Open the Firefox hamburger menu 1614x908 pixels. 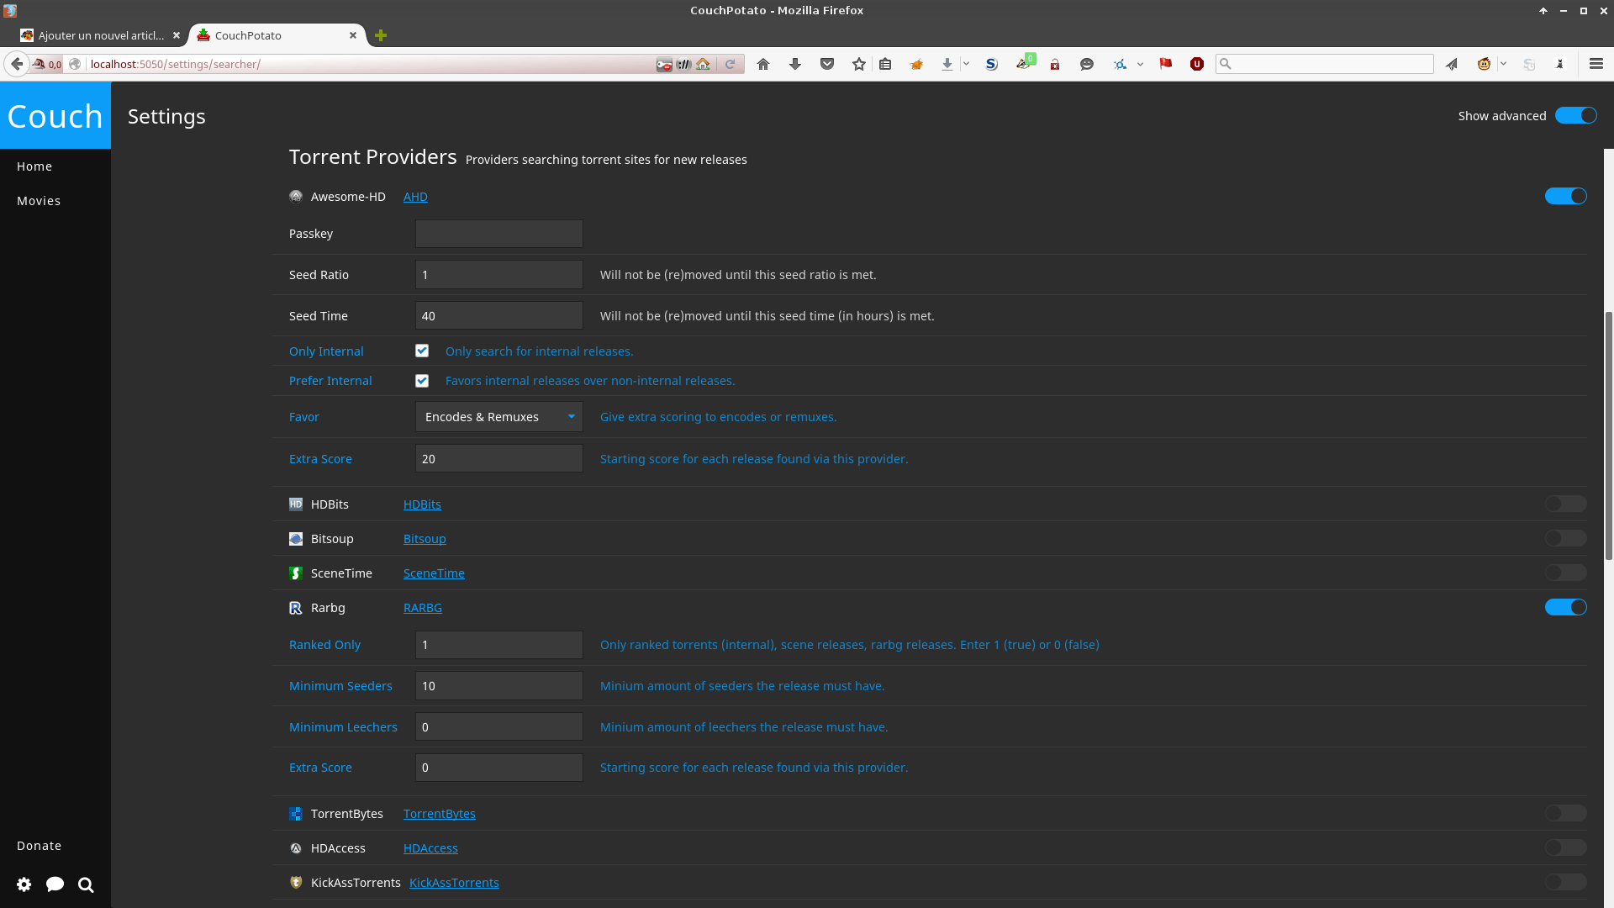pyautogui.click(x=1596, y=64)
